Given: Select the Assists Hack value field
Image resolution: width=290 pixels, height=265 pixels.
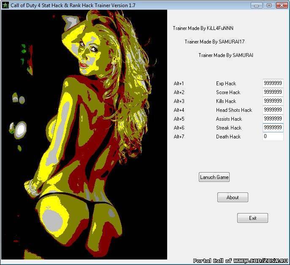Looking at the screenshot, I should [x=273, y=119].
